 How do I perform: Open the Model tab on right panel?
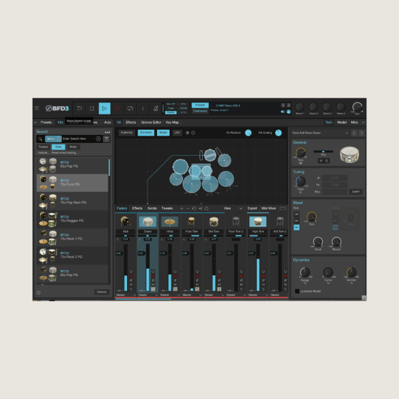coord(342,122)
